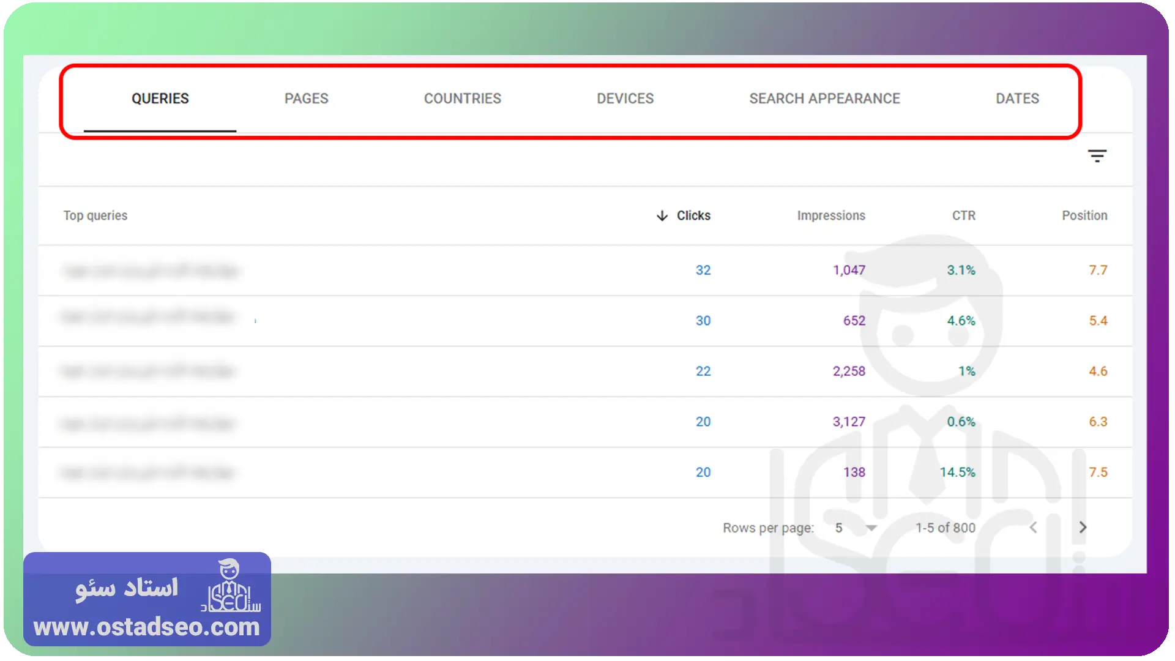The height and width of the screenshot is (661, 1175).
Task: Open the Dates tab
Action: (x=1017, y=99)
